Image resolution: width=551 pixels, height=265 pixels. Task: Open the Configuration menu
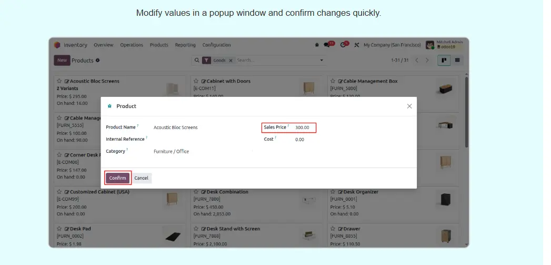[x=216, y=45]
